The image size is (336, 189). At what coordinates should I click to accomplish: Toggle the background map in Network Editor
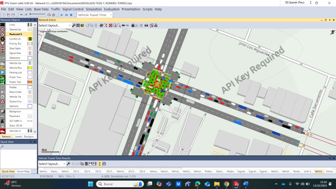tap(82, 26)
